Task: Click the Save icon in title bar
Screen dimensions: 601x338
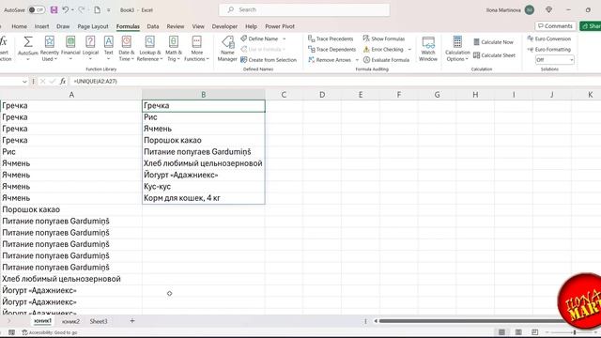Action: tap(54, 10)
